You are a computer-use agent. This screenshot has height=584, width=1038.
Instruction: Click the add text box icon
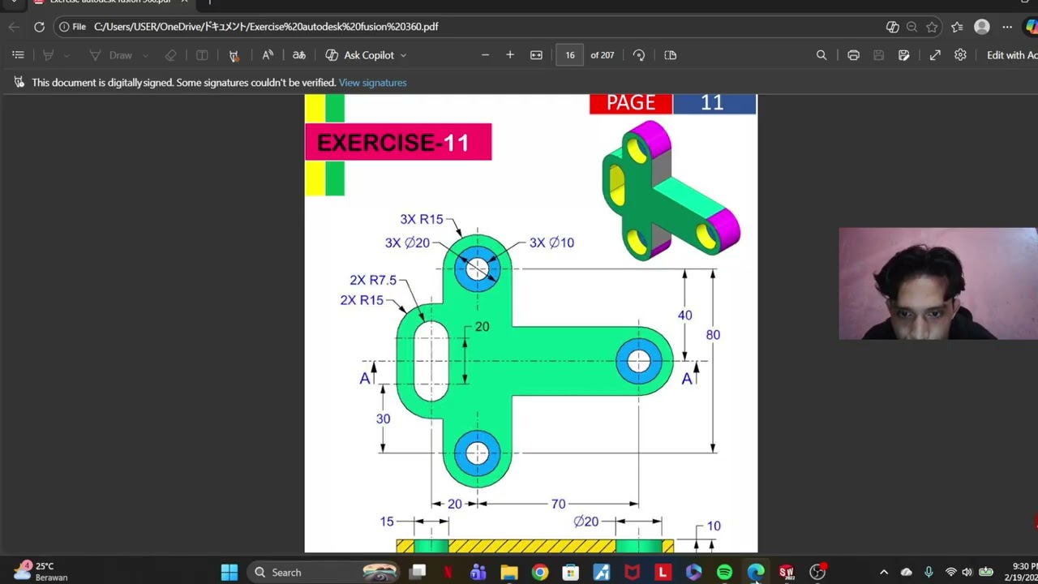click(x=202, y=55)
